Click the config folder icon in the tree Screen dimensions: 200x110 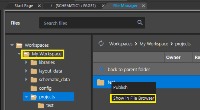(x=34, y=88)
